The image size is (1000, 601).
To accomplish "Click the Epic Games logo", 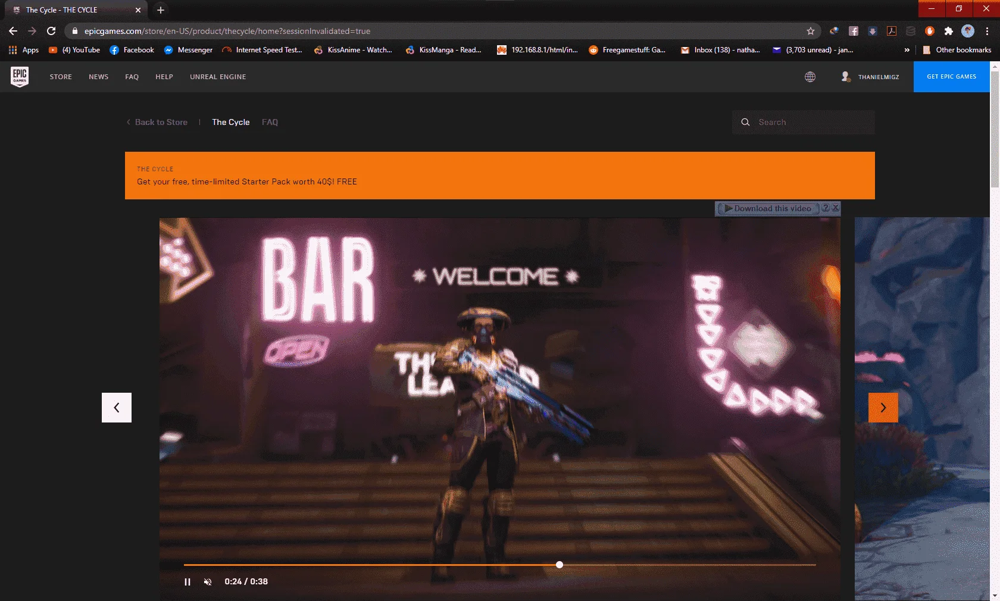I will click(x=20, y=76).
